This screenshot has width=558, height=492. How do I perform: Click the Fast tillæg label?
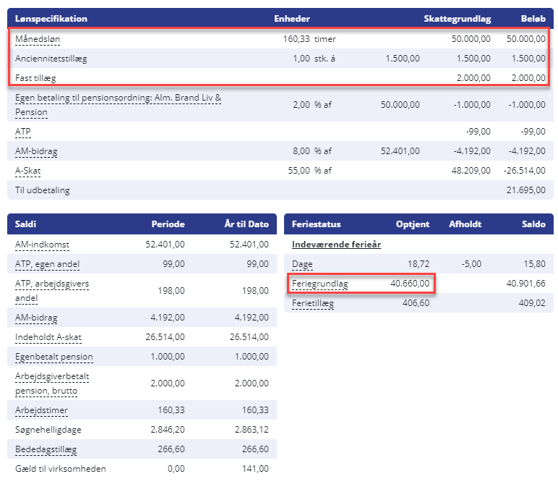click(35, 78)
